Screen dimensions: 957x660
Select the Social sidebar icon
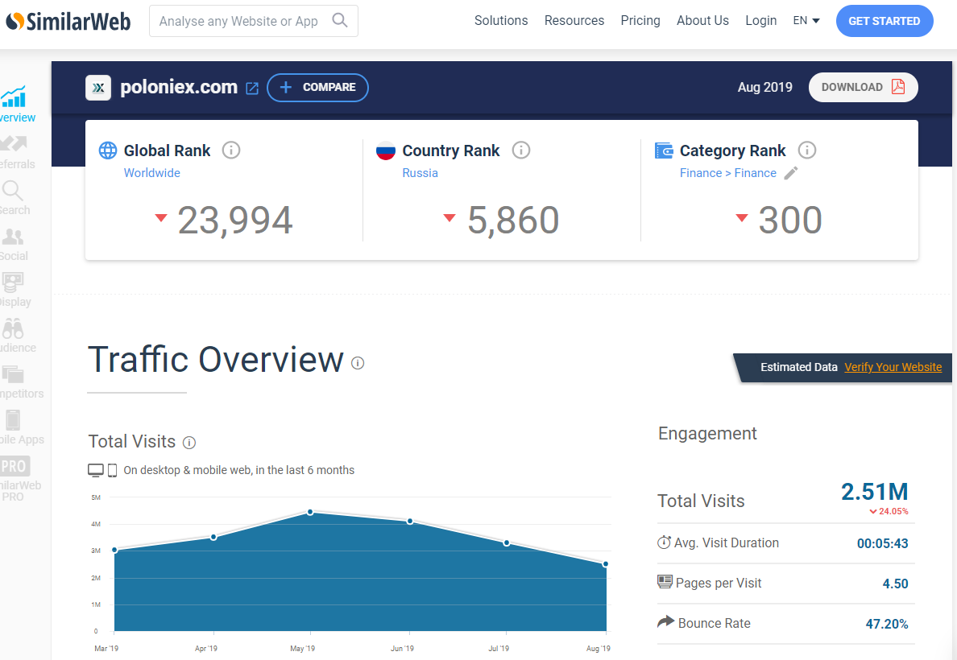(13, 237)
